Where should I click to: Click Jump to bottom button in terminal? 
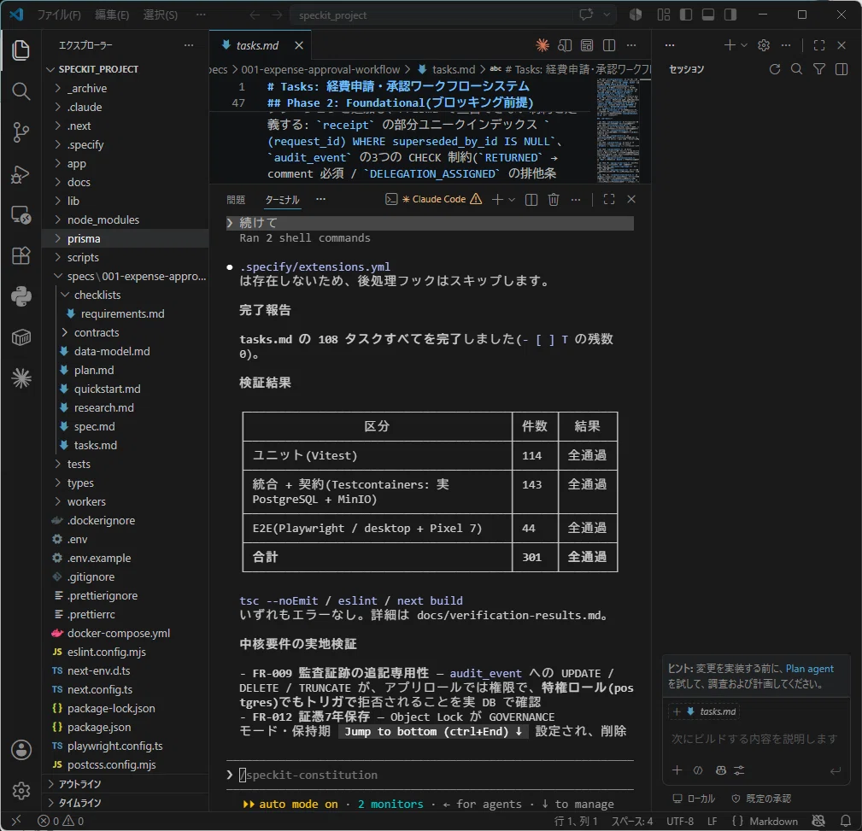432,732
